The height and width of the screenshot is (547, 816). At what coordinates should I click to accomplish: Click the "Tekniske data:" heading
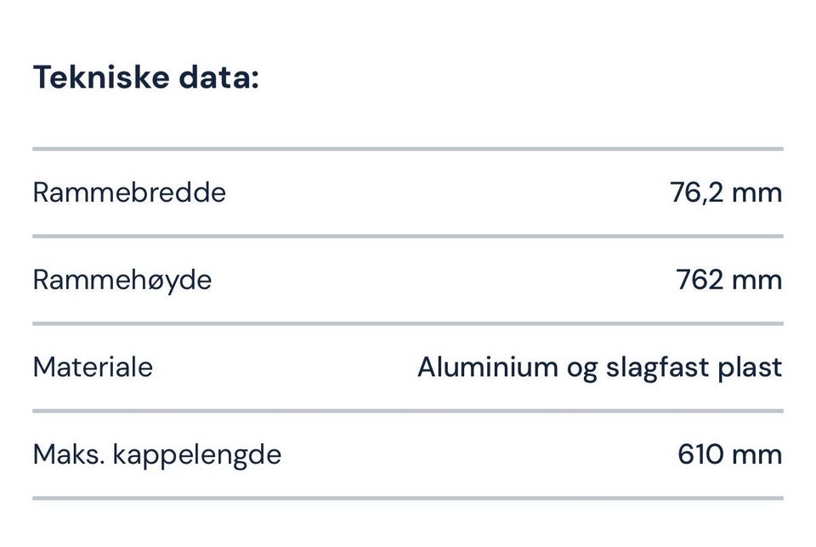point(145,77)
